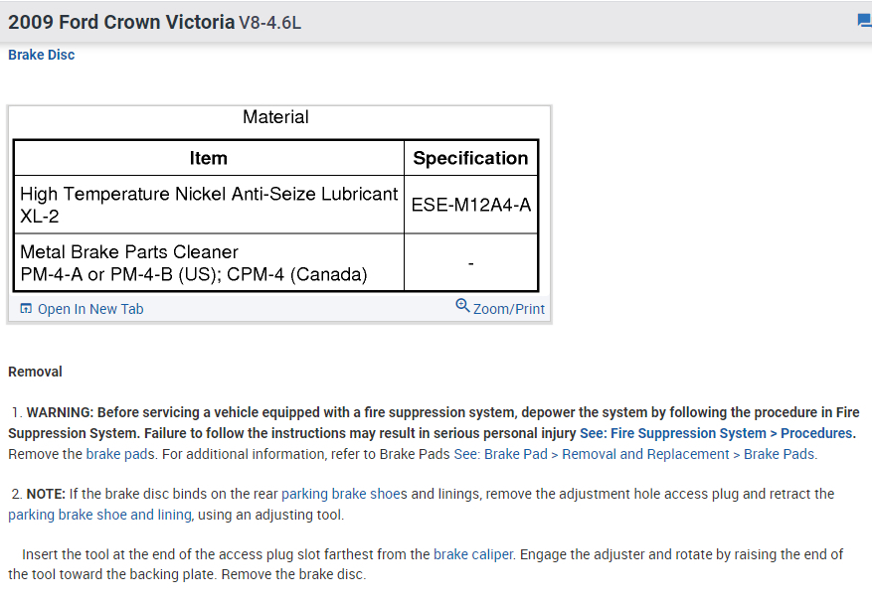Follow the 'brake caliper' link

coord(473,554)
